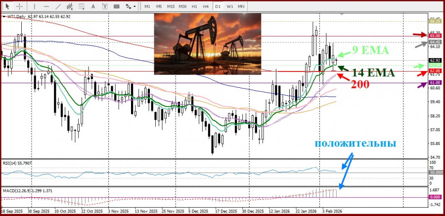Select the Fibonacci retracement tool

pyautogui.click(x=83, y=6)
